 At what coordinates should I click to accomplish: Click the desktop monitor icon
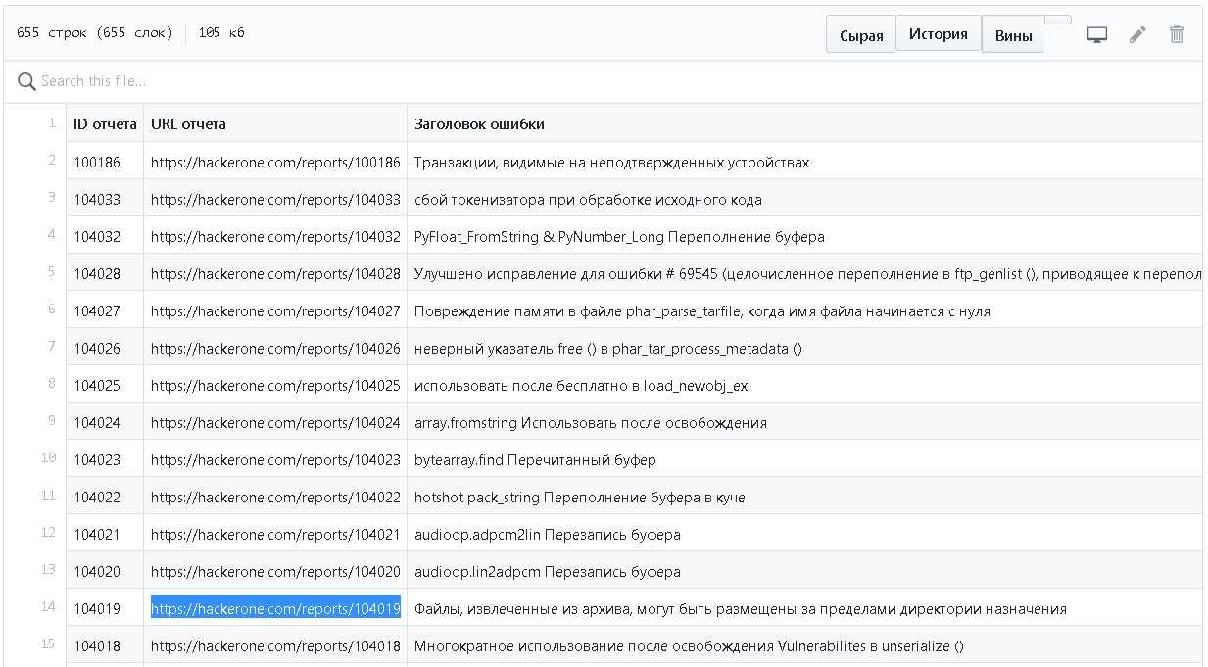click(1097, 35)
